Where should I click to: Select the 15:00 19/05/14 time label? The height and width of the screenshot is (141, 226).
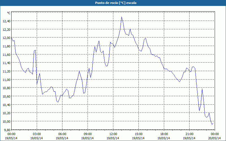(x=138, y=136)
